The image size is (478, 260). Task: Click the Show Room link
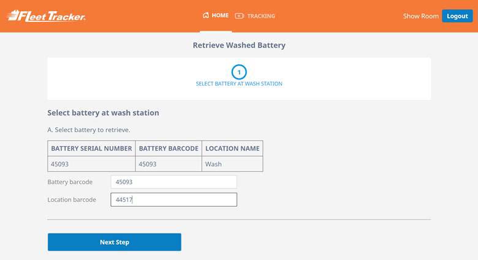[420, 16]
